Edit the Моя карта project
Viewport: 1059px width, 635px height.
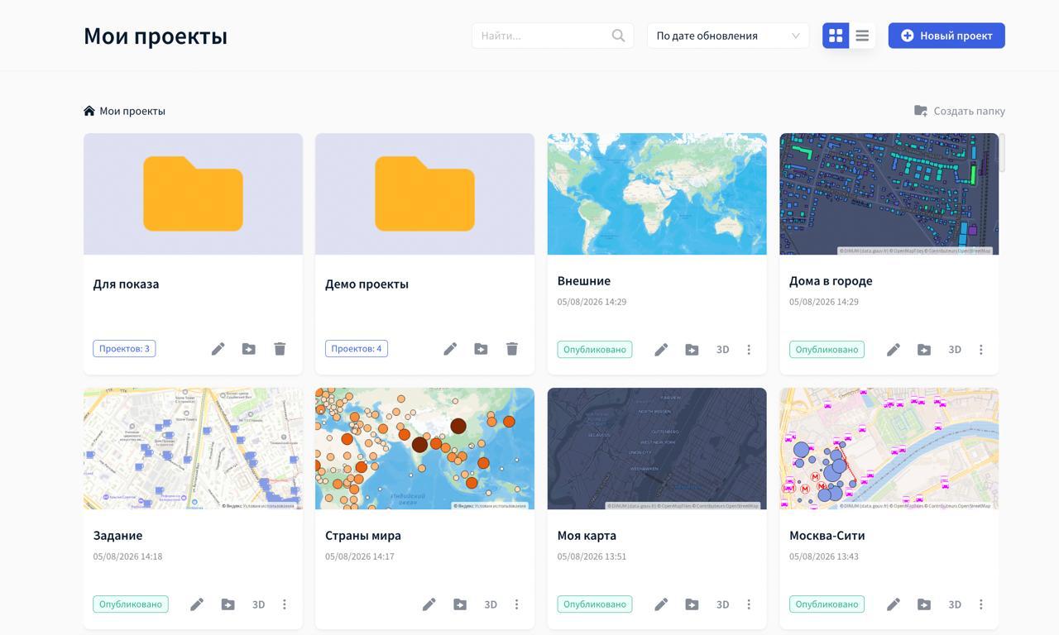coord(661,604)
